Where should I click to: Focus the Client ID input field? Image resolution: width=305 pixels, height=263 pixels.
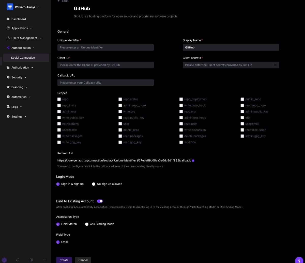[x=105, y=65]
